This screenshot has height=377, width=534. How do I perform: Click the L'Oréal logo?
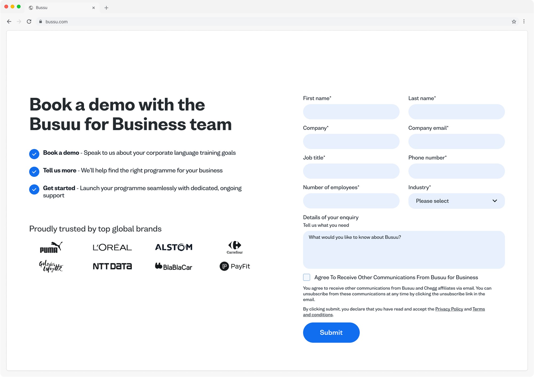coord(112,247)
